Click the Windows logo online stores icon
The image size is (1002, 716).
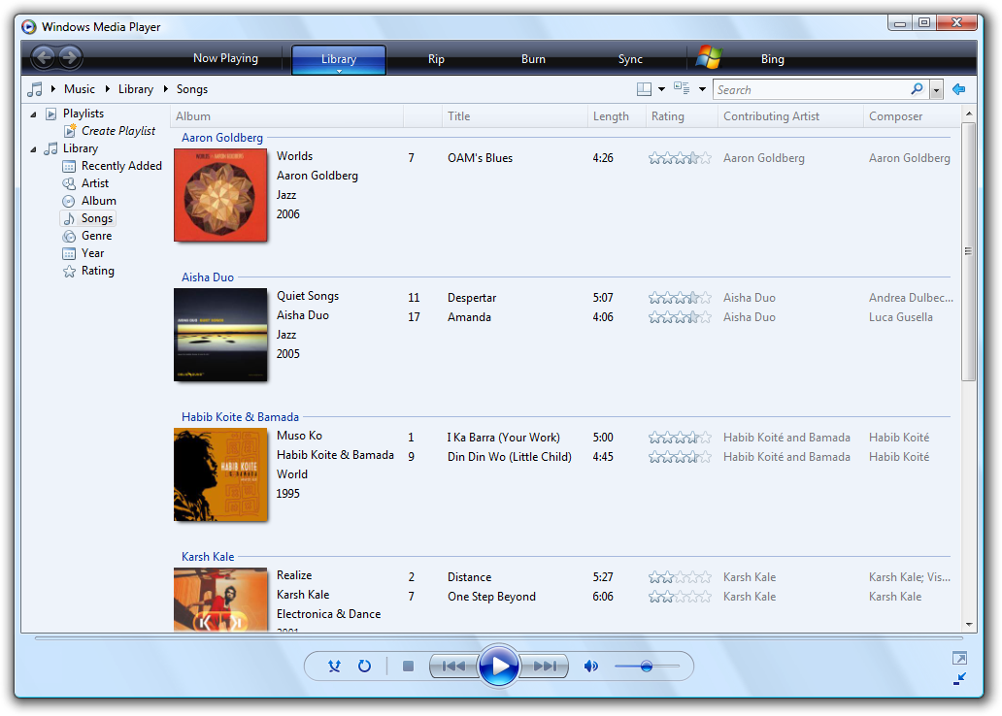(x=709, y=57)
